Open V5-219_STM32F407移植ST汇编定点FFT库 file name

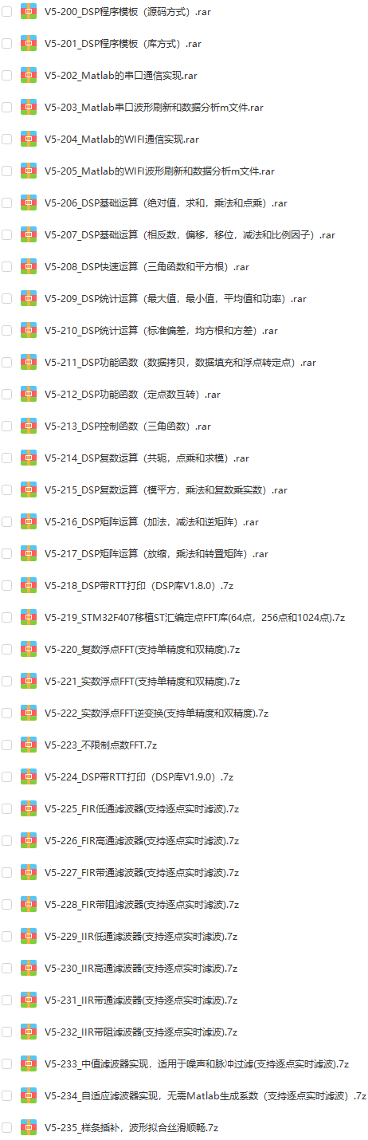194,617
